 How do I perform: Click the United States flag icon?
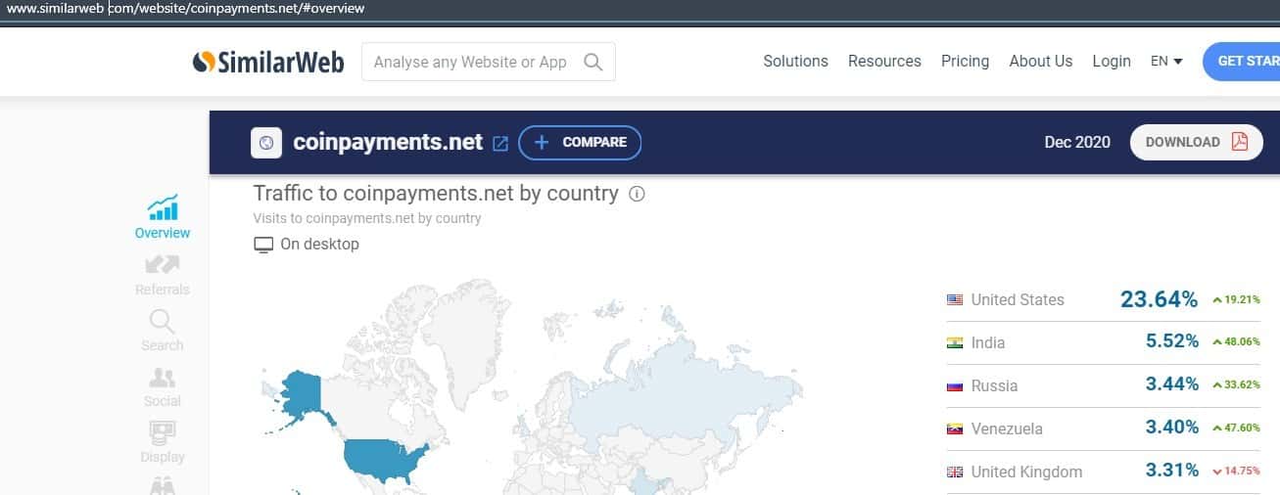[955, 300]
